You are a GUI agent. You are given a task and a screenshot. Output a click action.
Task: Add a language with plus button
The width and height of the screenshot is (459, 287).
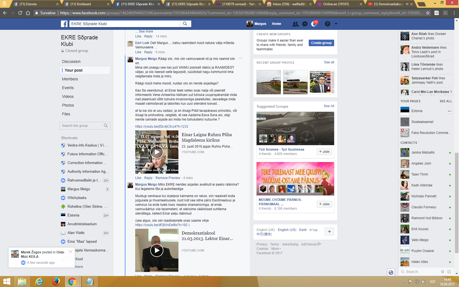(x=329, y=232)
